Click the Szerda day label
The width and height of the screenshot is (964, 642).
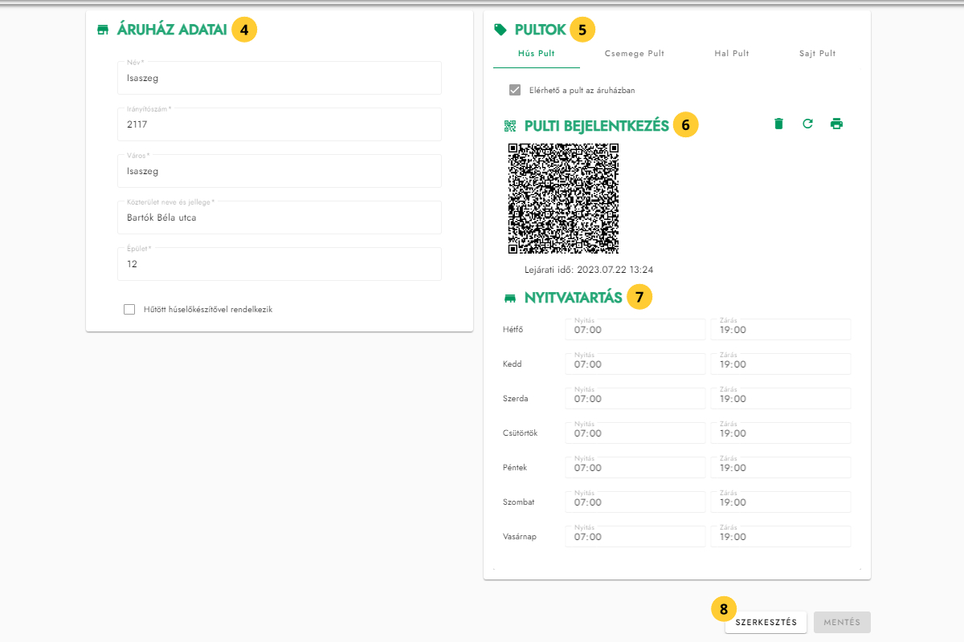click(514, 399)
